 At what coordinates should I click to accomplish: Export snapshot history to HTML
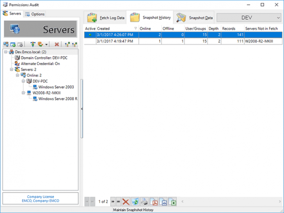pos(163,202)
